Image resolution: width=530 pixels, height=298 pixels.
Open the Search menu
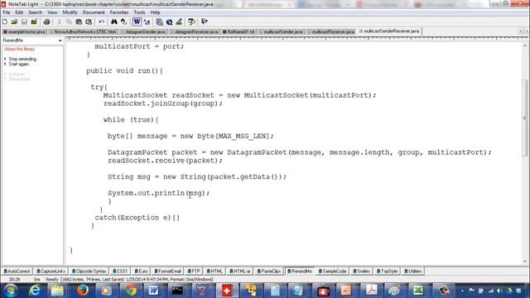[35, 12]
